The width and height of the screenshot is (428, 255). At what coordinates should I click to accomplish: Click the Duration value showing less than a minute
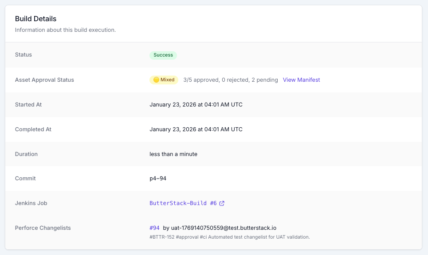click(174, 154)
